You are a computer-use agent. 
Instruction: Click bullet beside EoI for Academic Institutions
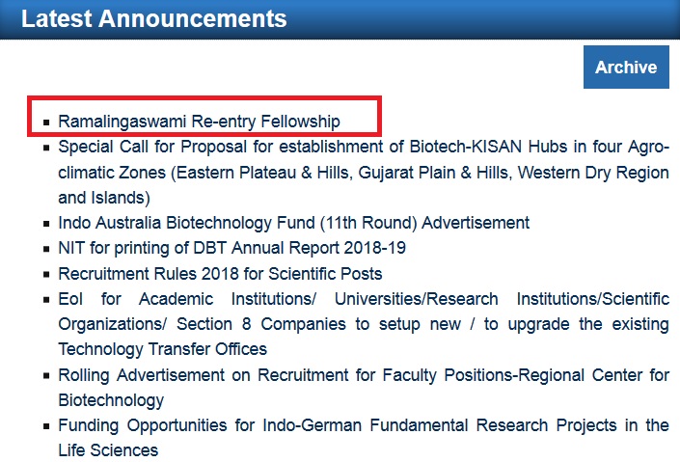tap(45, 299)
